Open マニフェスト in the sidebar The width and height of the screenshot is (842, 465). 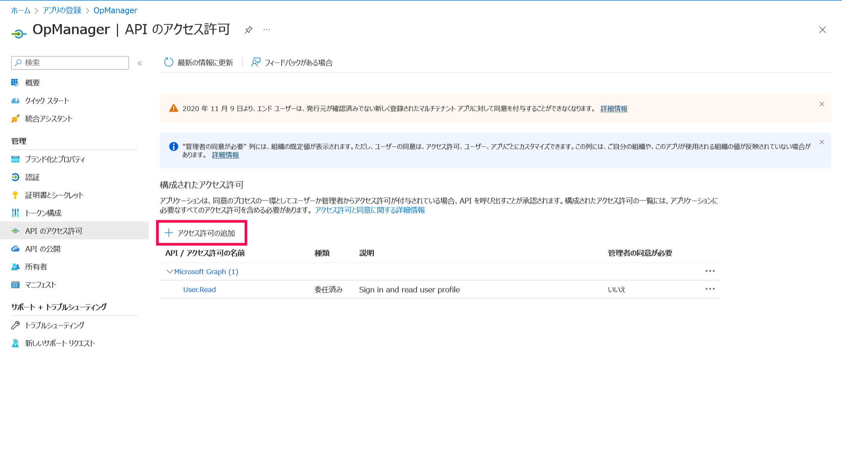coord(40,284)
